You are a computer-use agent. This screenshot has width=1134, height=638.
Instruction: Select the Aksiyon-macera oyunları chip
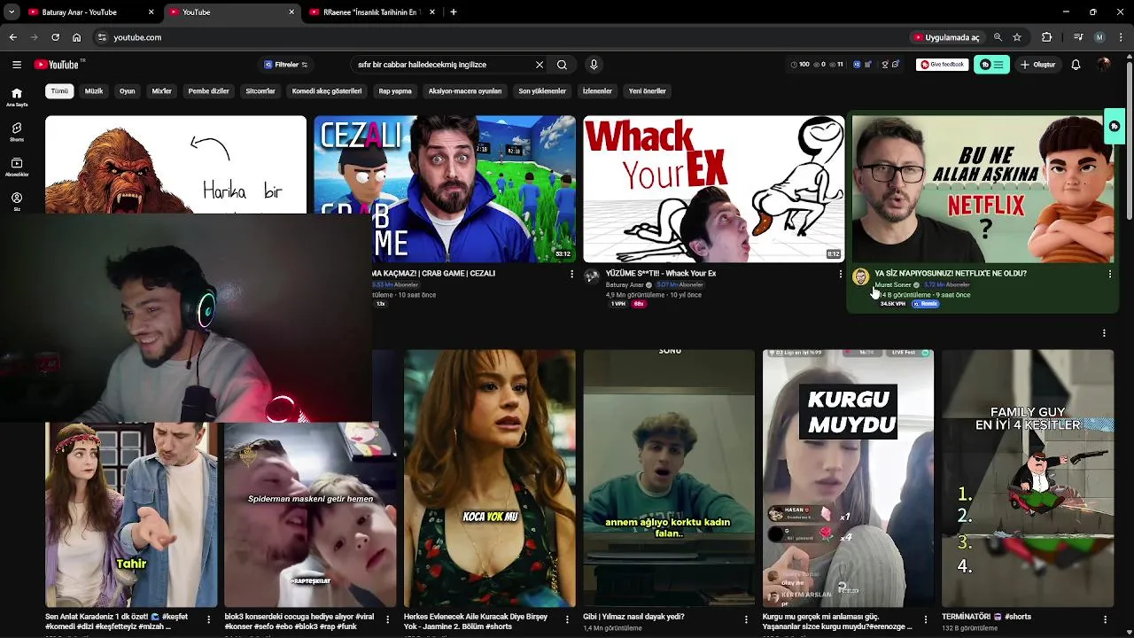[x=465, y=91]
